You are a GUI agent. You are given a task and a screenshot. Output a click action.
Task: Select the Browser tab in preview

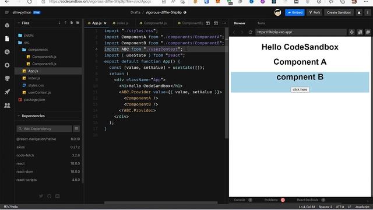point(240,23)
